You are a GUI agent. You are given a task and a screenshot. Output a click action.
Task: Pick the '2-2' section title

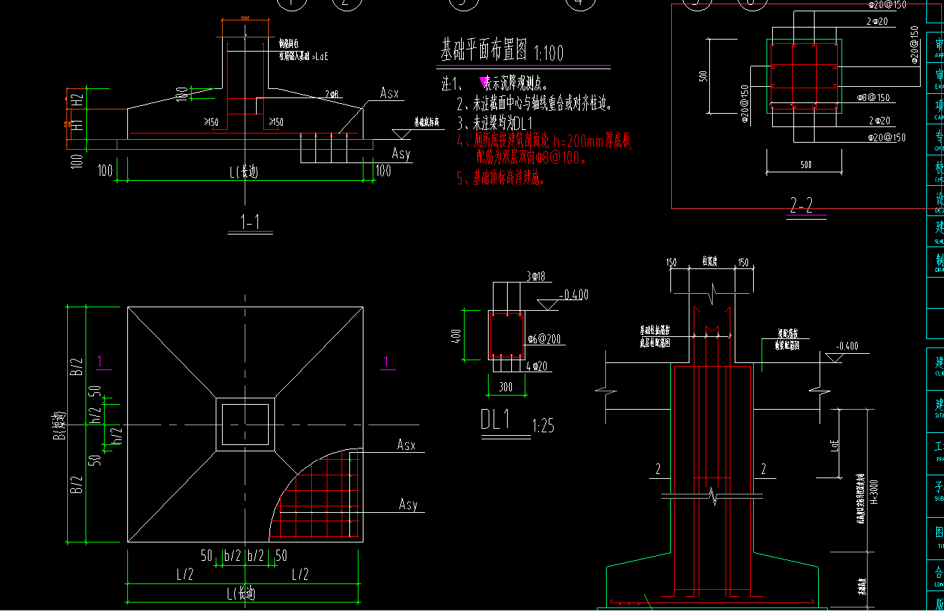800,206
